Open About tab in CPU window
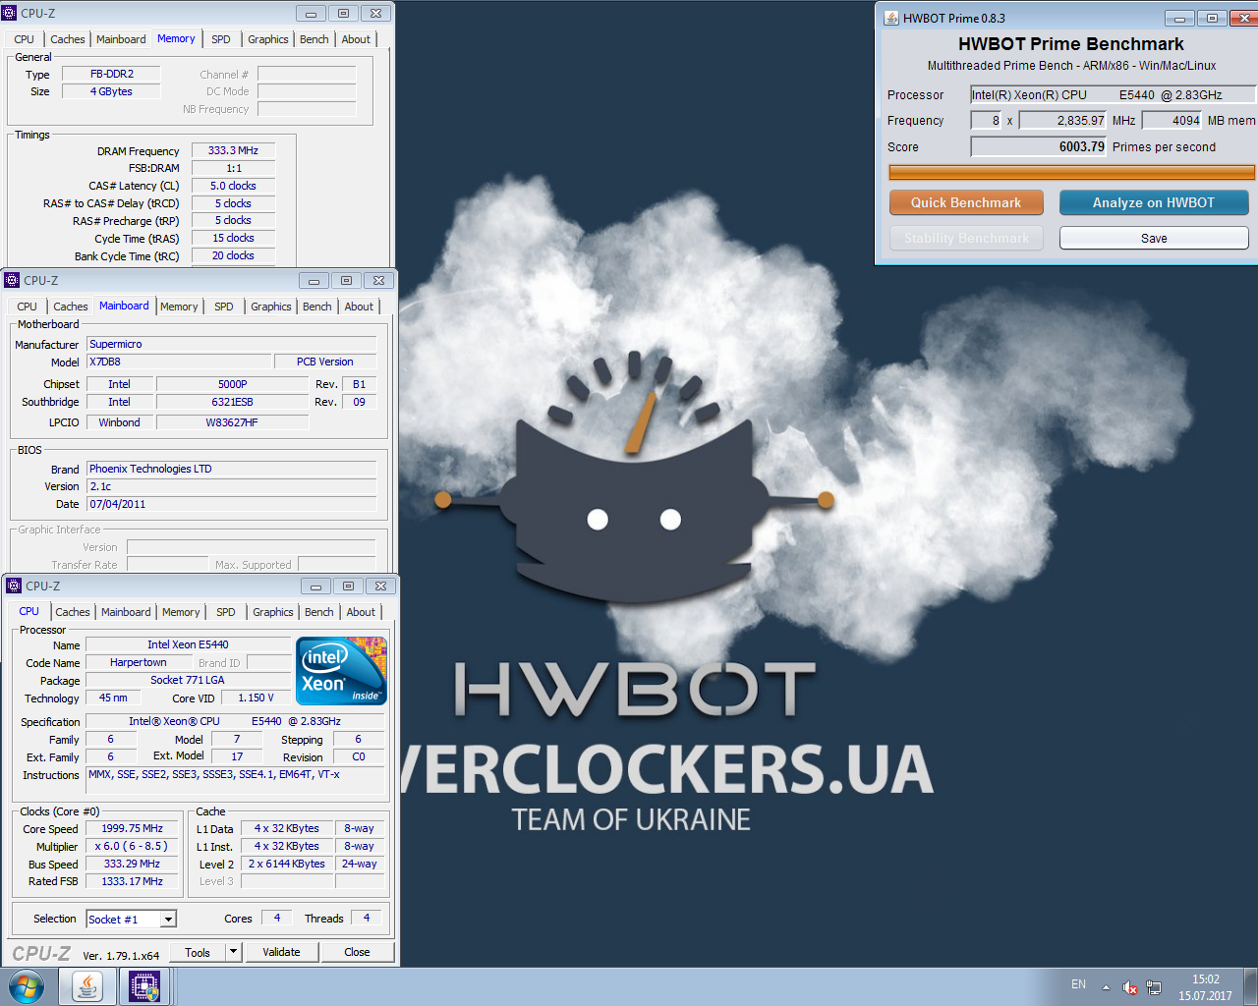The image size is (1258, 1006). point(361,612)
